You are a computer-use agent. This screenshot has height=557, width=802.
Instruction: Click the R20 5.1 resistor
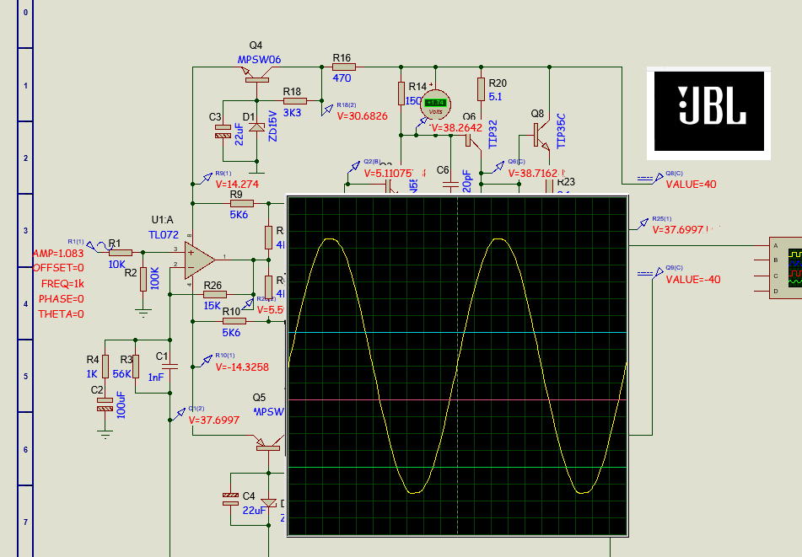[481, 88]
